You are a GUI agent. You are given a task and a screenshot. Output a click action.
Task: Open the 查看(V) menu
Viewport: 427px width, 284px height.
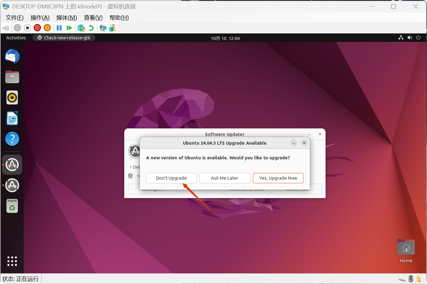tap(93, 18)
